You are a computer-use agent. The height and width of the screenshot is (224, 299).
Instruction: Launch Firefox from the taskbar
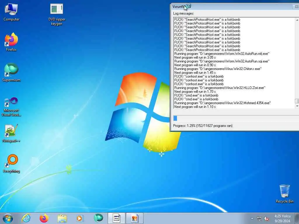tap(44, 218)
